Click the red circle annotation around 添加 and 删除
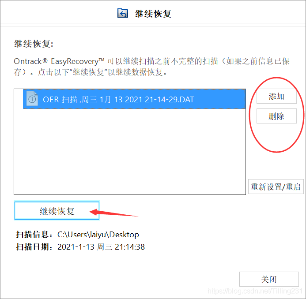The width and height of the screenshot is (306, 299). click(x=276, y=115)
